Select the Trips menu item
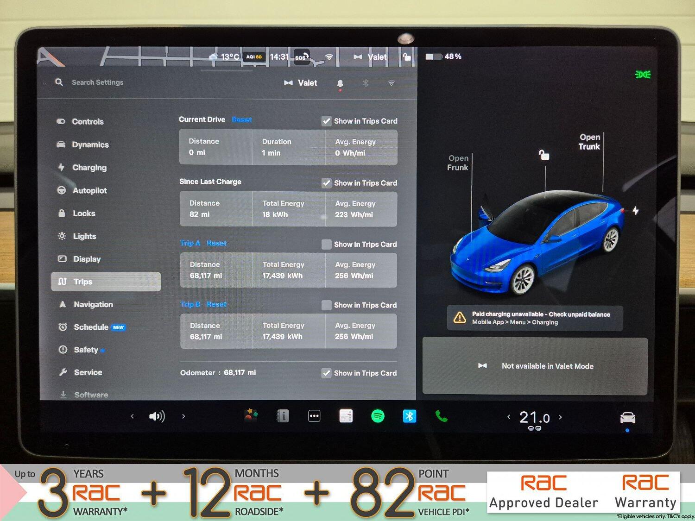 106,282
